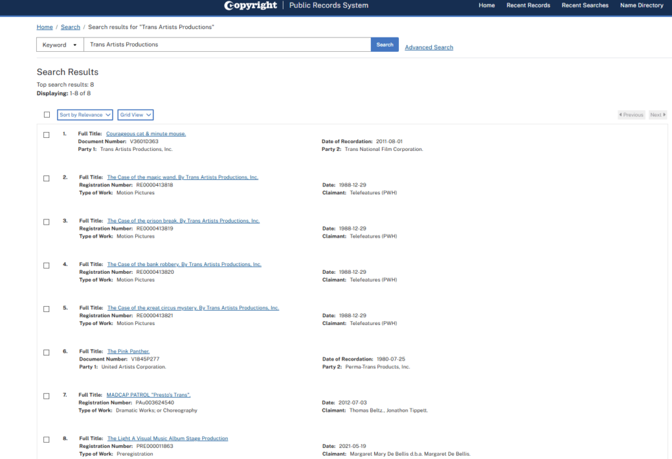Open Recent Searches in the header
Viewport: 672px width, 459px height.
click(585, 5)
